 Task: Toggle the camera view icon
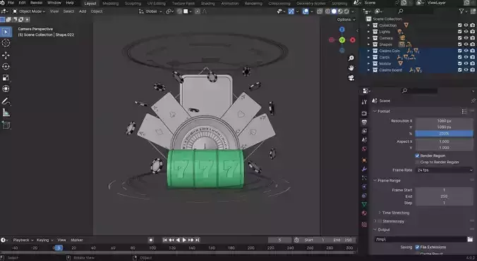pos(351,77)
